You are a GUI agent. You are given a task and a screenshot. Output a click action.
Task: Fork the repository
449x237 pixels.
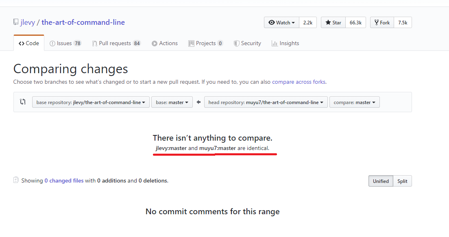click(382, 23)
